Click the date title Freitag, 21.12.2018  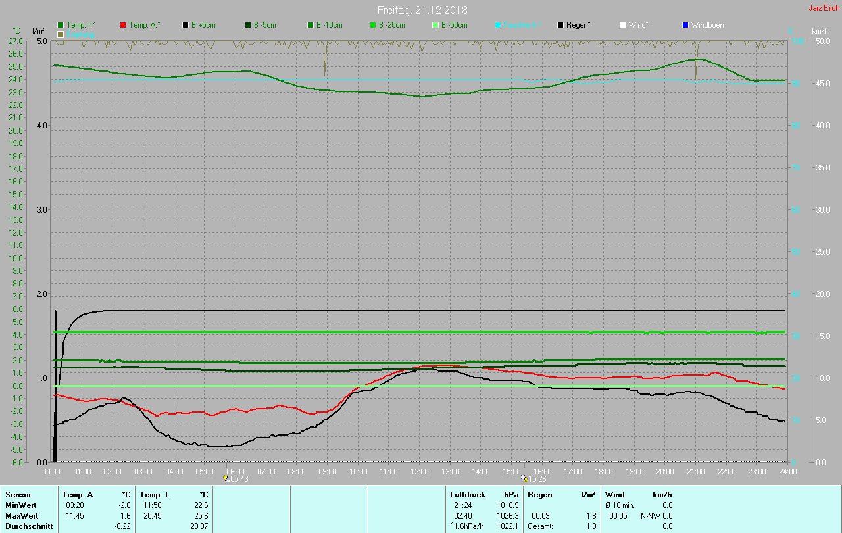tap(422, 10)
